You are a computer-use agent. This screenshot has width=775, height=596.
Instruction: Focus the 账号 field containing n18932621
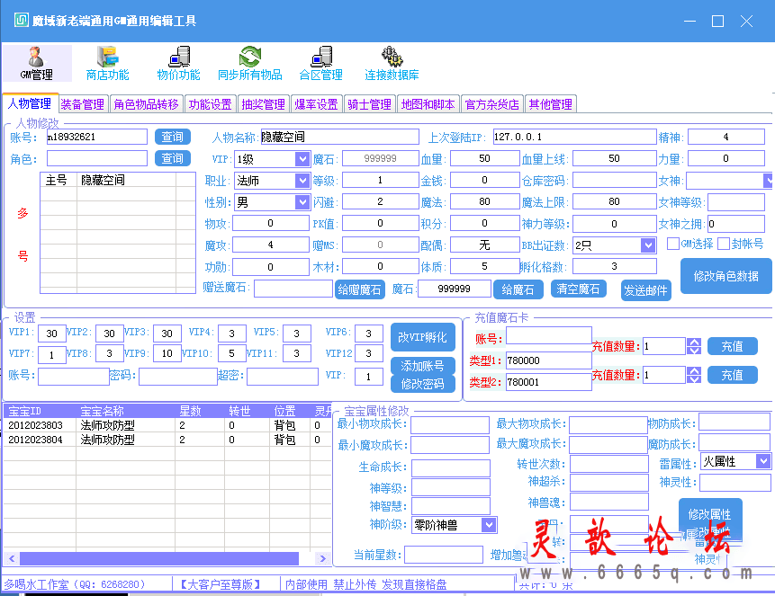(97, 137)
